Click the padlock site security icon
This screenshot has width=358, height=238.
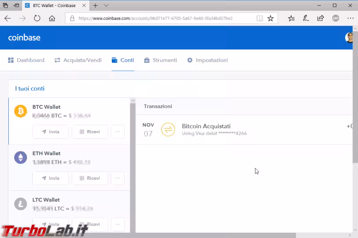tap(72, 18)
